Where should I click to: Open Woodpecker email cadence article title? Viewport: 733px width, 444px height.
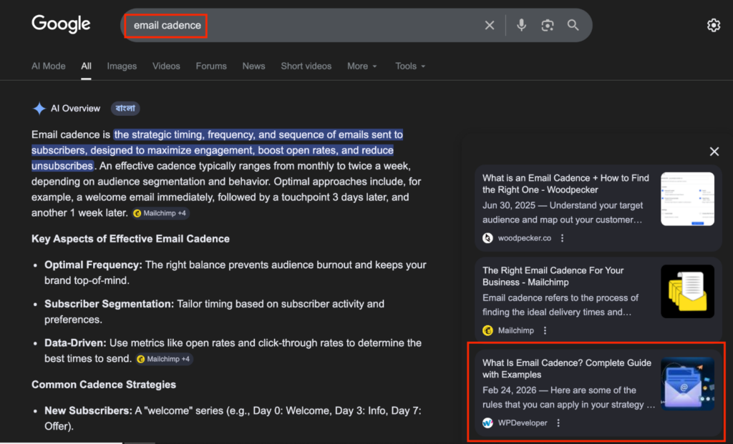[x=565, y=184]
